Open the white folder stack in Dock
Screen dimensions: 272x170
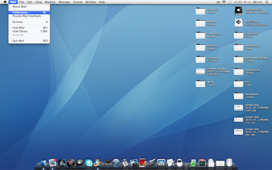(x=220, y=163)
